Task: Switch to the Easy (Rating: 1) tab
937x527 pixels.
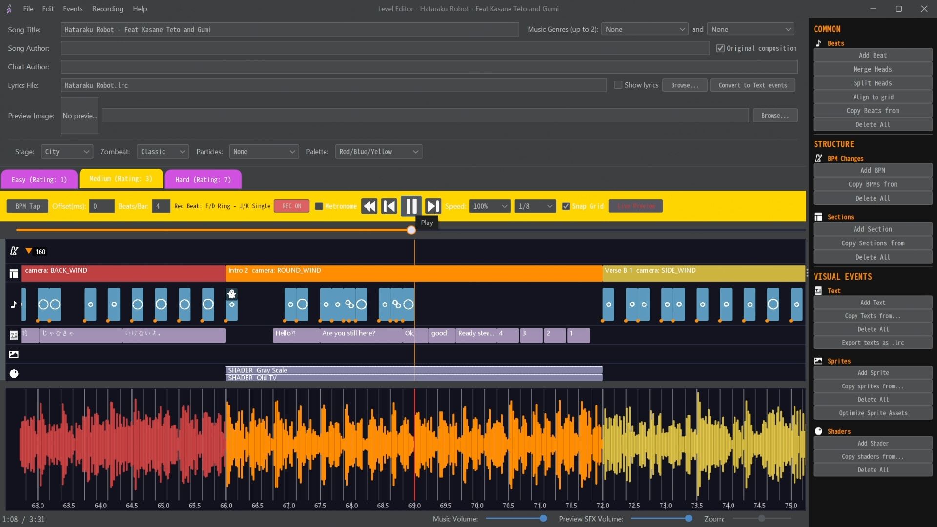Action: 39,180
